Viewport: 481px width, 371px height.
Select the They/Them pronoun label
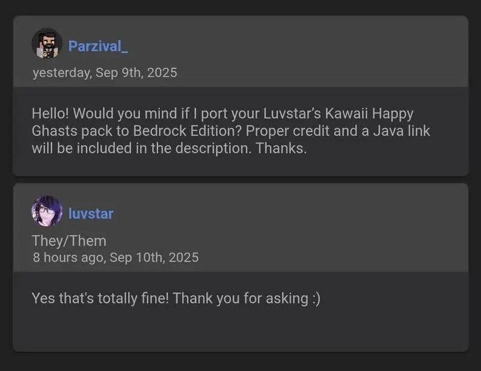coord(69,241)
